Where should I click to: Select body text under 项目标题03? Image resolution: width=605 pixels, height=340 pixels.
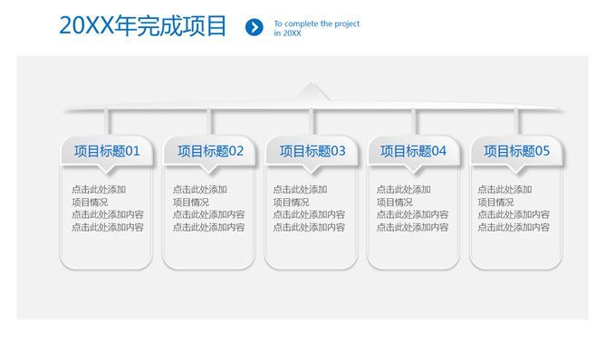(x=309, y=208)
